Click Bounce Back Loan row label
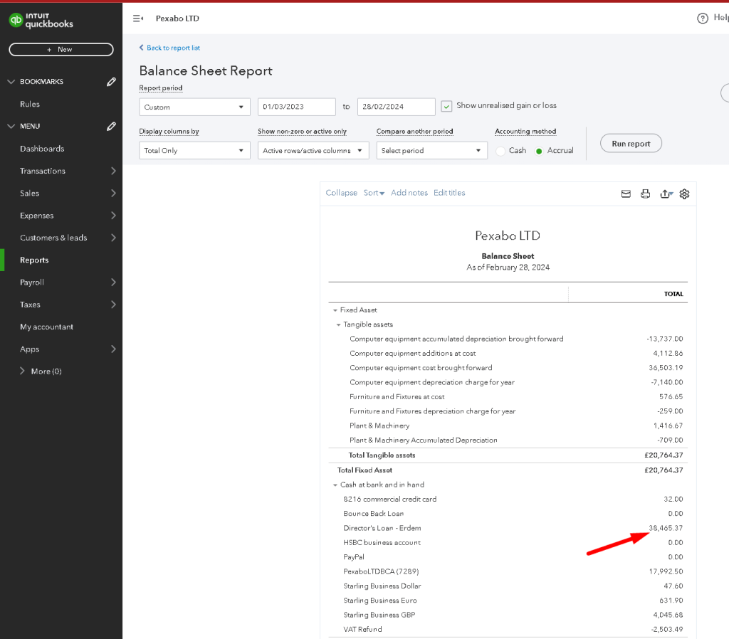 tap(373, 514)
